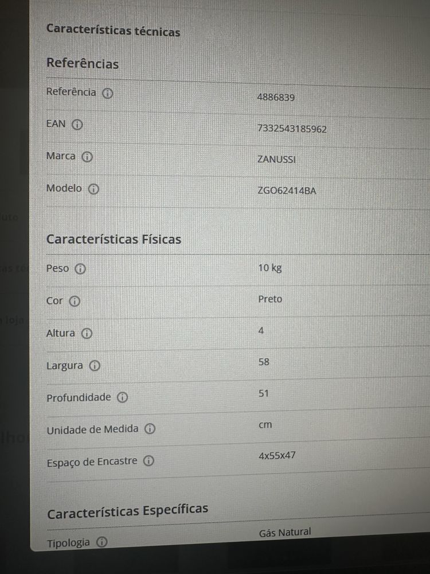Click the info icon next to Tipologia

pos(101,542)
